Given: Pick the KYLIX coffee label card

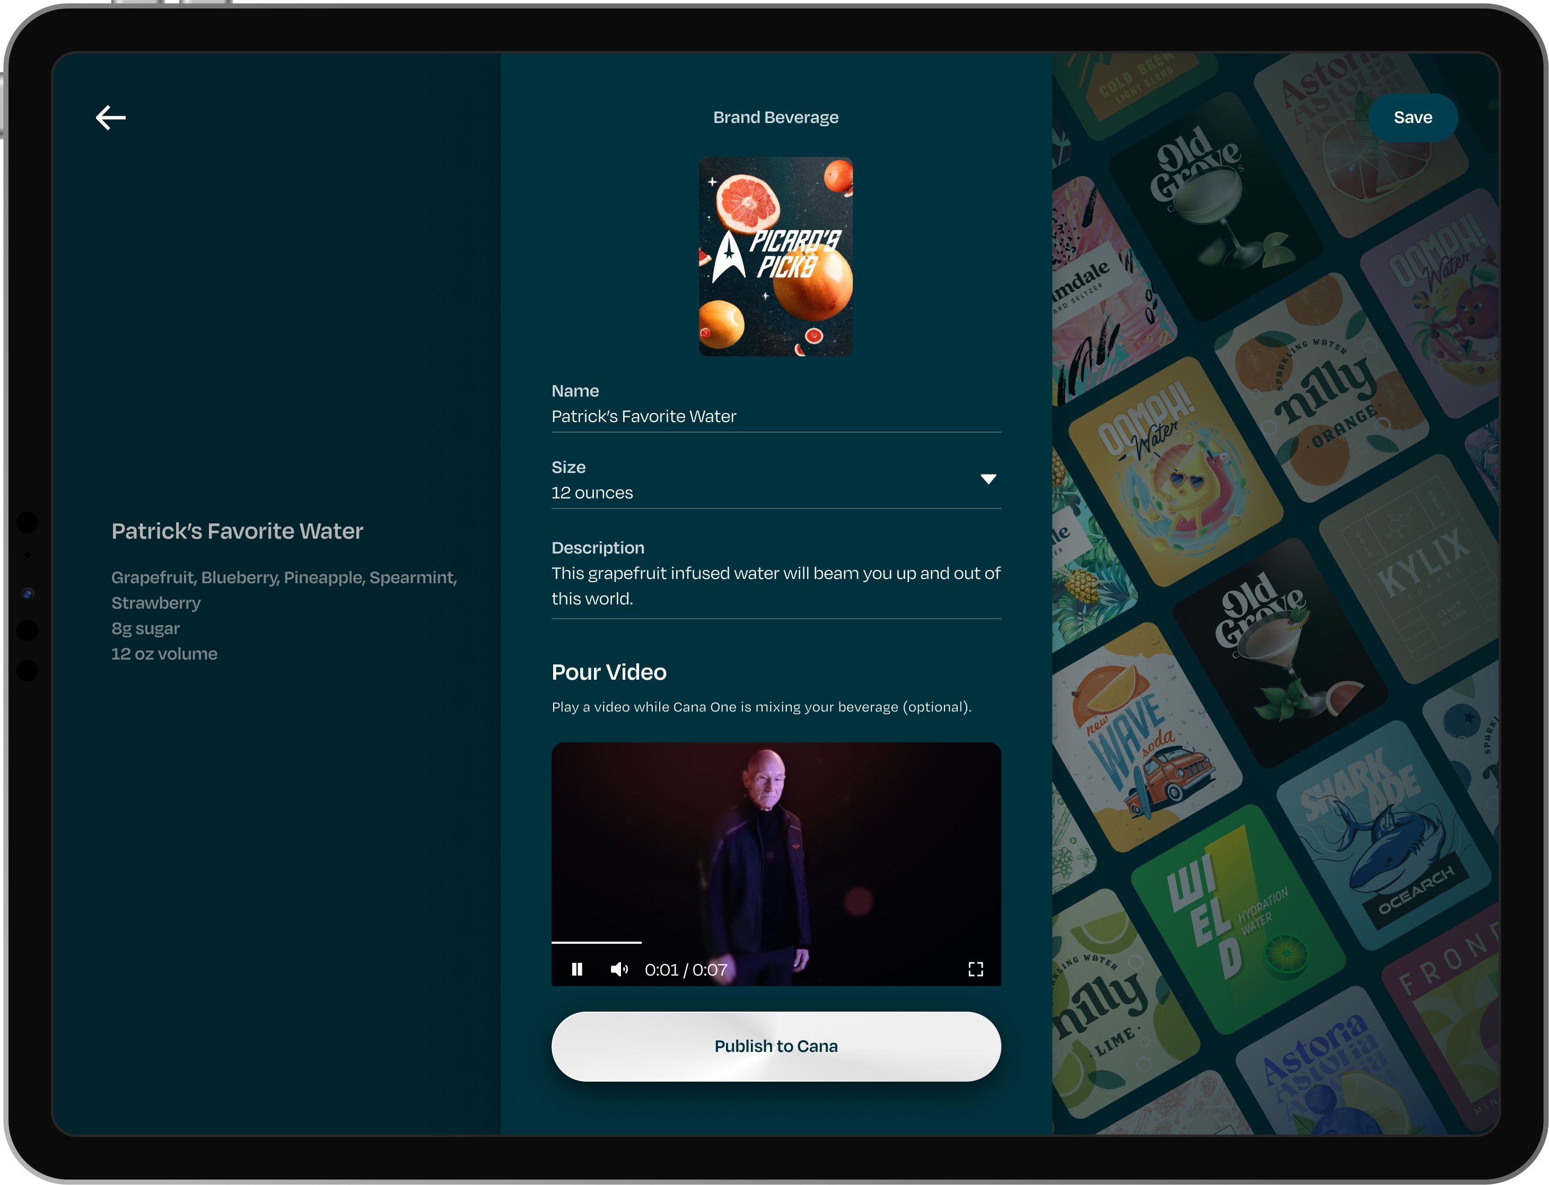Looking at the screenshot, I should [x=1418, y=568].
